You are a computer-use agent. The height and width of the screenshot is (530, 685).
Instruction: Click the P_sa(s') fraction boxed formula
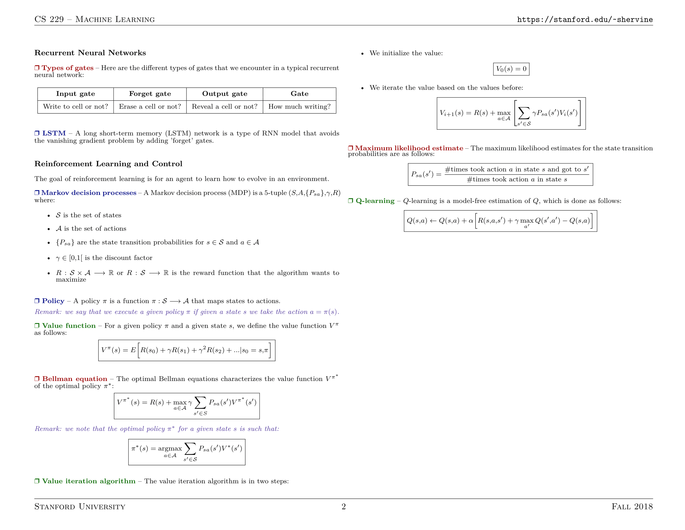point(501,175)
